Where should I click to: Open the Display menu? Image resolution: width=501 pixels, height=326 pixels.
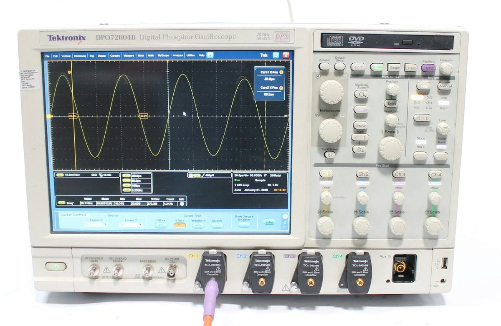point(102,55)
